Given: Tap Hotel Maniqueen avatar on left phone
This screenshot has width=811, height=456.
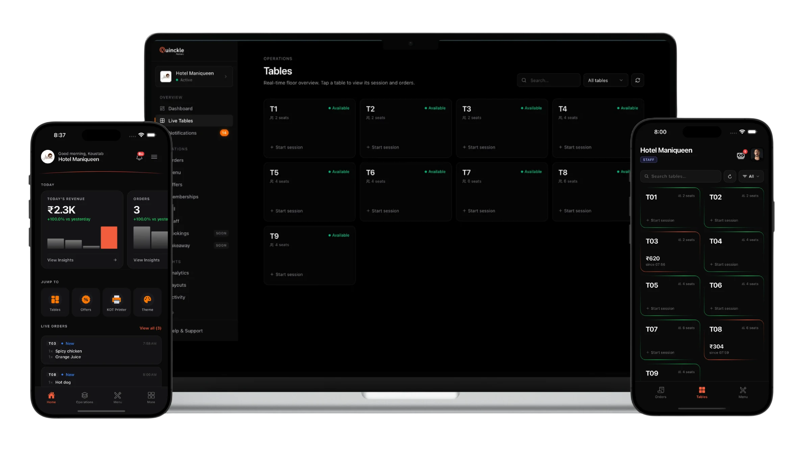Looking at the screenshot, I should coord(48,156).
